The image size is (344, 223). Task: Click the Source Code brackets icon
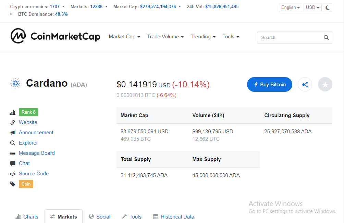[x=13, y=174]
